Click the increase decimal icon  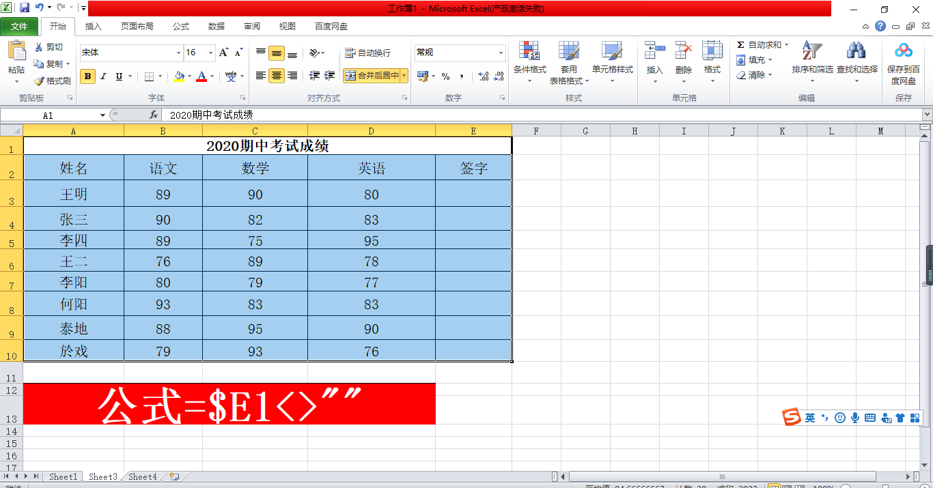tap(483, 76)
